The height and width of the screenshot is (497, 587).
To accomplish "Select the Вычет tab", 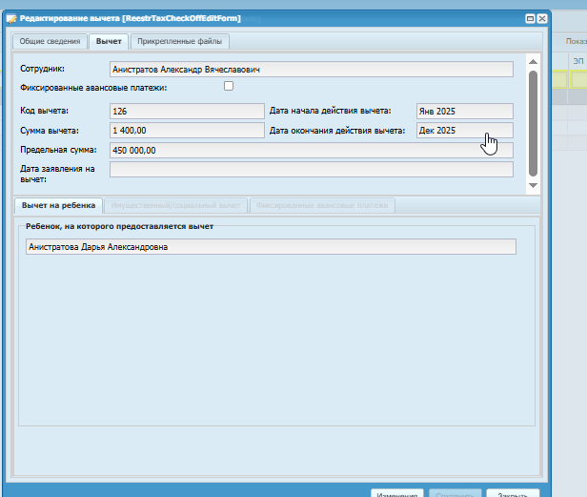I will (109, 41).
